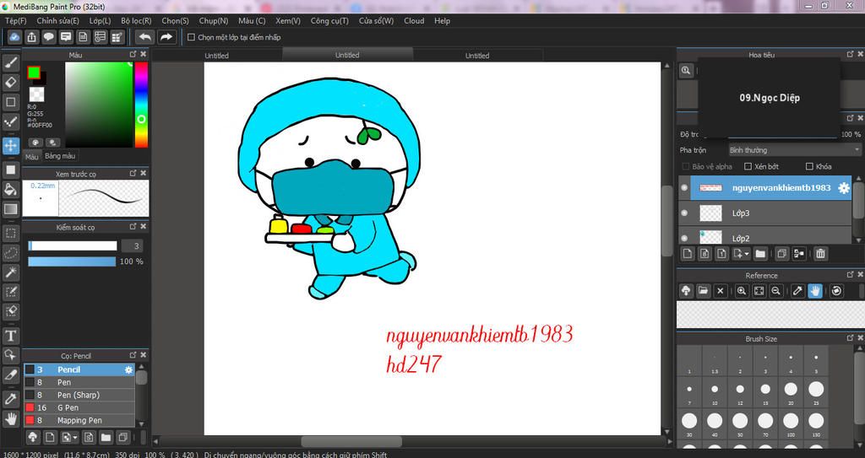Image resolution: width=865 pixels, height=458 pixels.
Task: Enable 'Chọn một lớp tại điểm nhấp' checkbox
Action: 192,37
